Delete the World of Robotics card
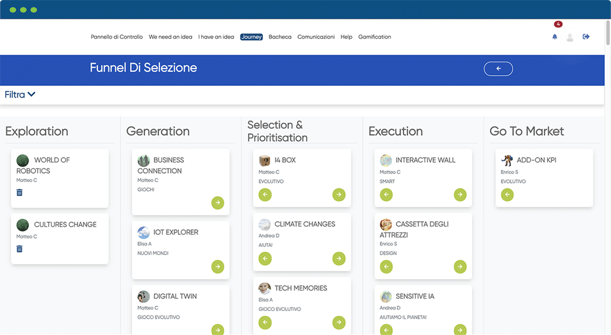The width and height of the screenshot is (611, 335). tap(19, 193)
